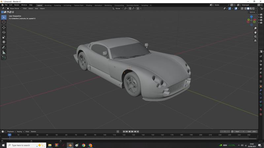Open the Render menu
264x148 pixels.
pyautogui.click(x=16, y=5)
